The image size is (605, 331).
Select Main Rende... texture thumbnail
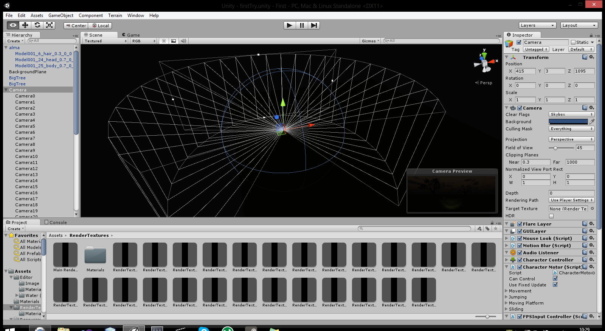pyautogui.click(x=65, y=258)
